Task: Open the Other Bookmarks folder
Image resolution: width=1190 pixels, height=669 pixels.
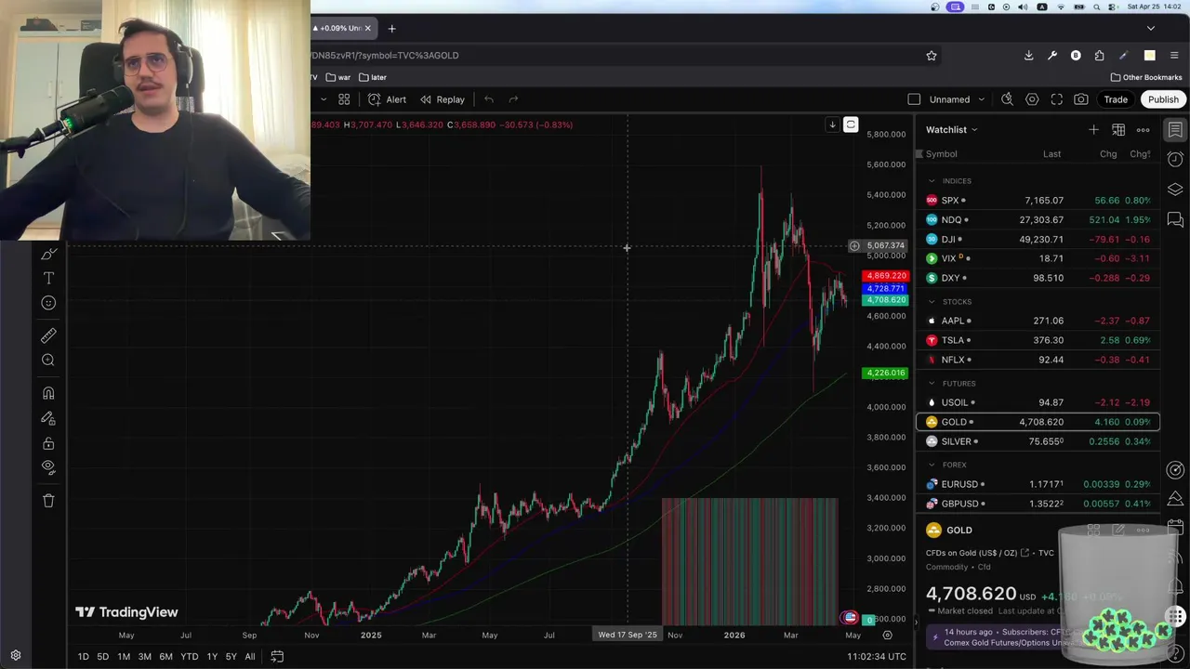Action: click(1146, 77)
